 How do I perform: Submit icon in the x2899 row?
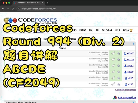pyautogui.click(x=113, y=72)
